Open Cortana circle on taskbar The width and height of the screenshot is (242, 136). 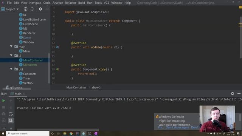point(52,133)
